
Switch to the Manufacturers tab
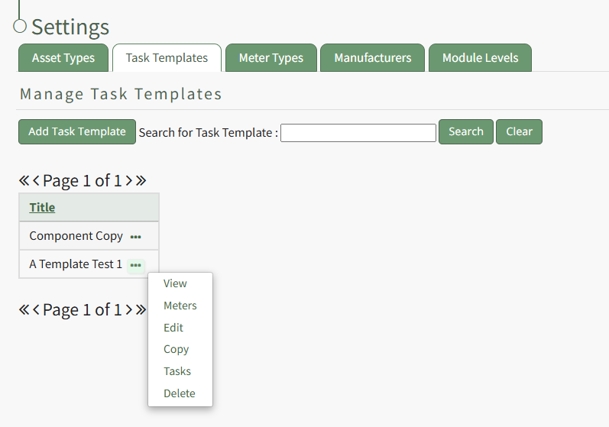[x=372, y=58]
